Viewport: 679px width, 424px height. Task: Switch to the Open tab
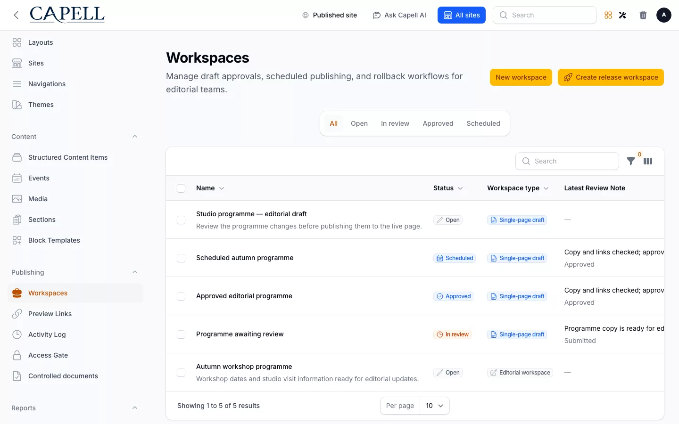(x=359, y=123)
